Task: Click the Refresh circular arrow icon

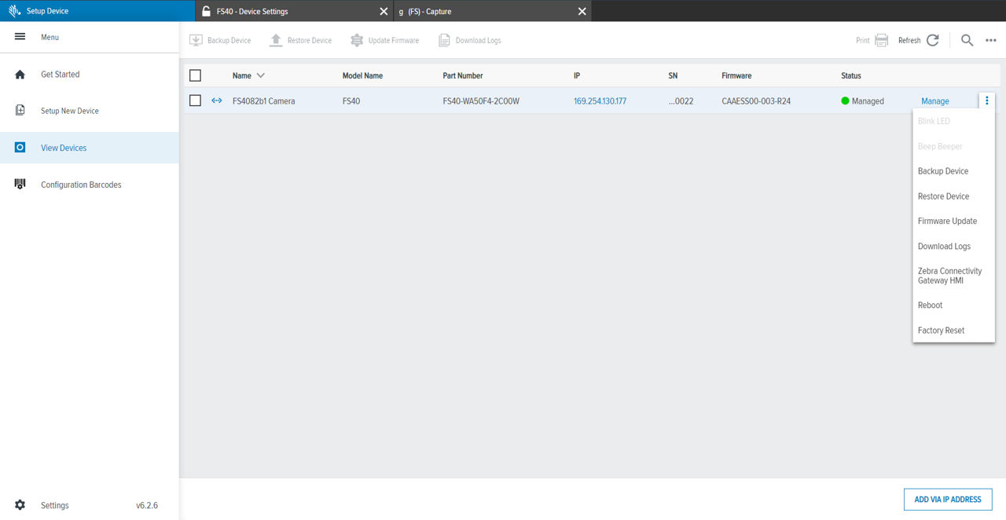Action: pyautogui.click(x=933, y=40)
